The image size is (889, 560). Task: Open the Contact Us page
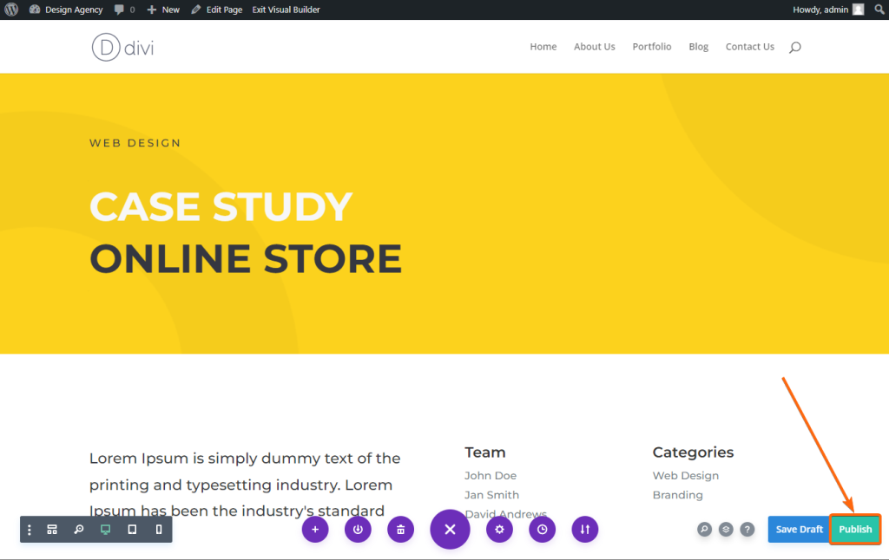pos(749,47)
